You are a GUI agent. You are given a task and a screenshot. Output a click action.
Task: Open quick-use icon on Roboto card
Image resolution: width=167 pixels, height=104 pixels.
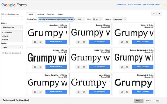(78, 42)
